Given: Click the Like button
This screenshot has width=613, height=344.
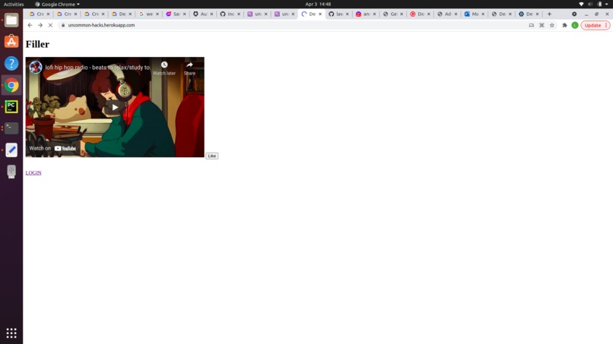Looking at the screenshot, I should (x=212, y=156).
